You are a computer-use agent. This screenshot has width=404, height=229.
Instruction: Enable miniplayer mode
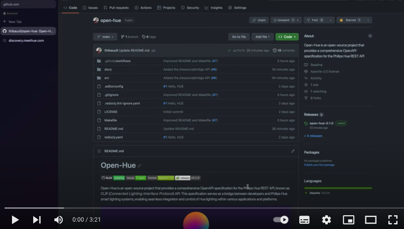point(349,220)
